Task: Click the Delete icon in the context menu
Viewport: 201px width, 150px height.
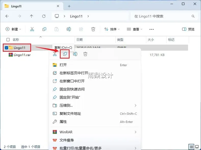Action: coord(85,54)
